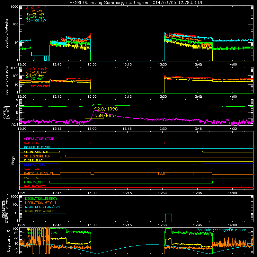Select the GAP_FLAG label
The image size is (257, 257).
pyautogui.click(x=31, y=143)
